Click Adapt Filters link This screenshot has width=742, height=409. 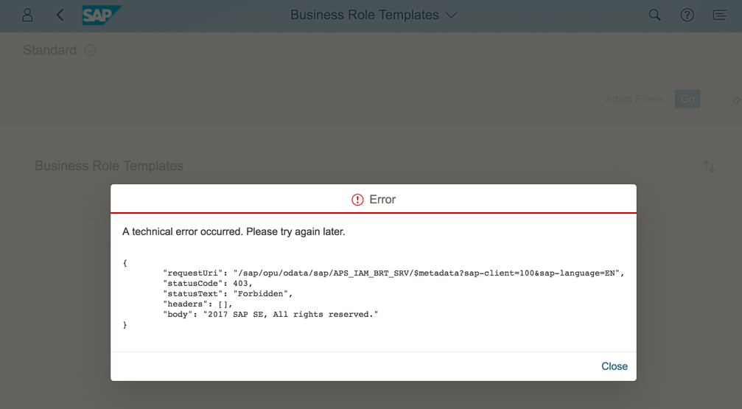(634, 99)
